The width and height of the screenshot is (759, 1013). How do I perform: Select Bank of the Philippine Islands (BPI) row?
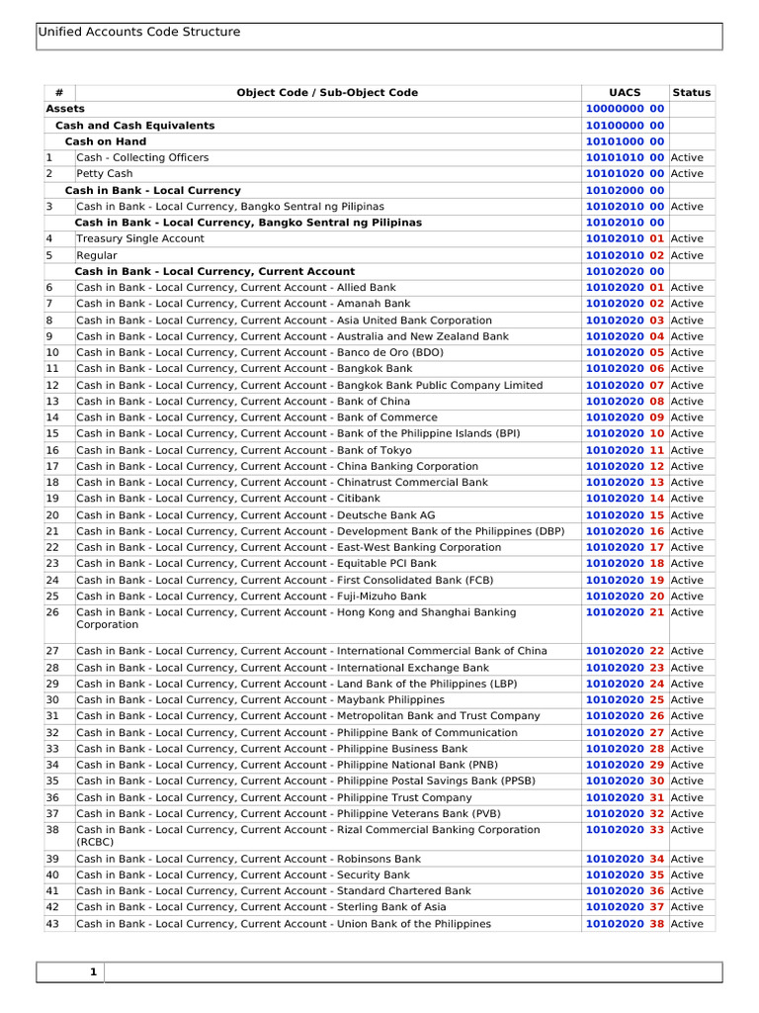379,433
